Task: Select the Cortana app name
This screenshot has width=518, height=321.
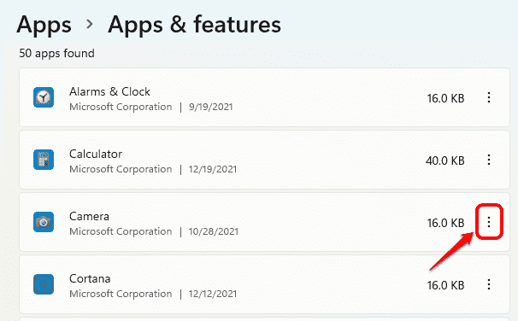Action: pos(90,279)
